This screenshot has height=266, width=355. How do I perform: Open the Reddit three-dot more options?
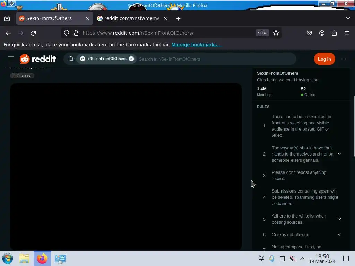pos(344,59)
